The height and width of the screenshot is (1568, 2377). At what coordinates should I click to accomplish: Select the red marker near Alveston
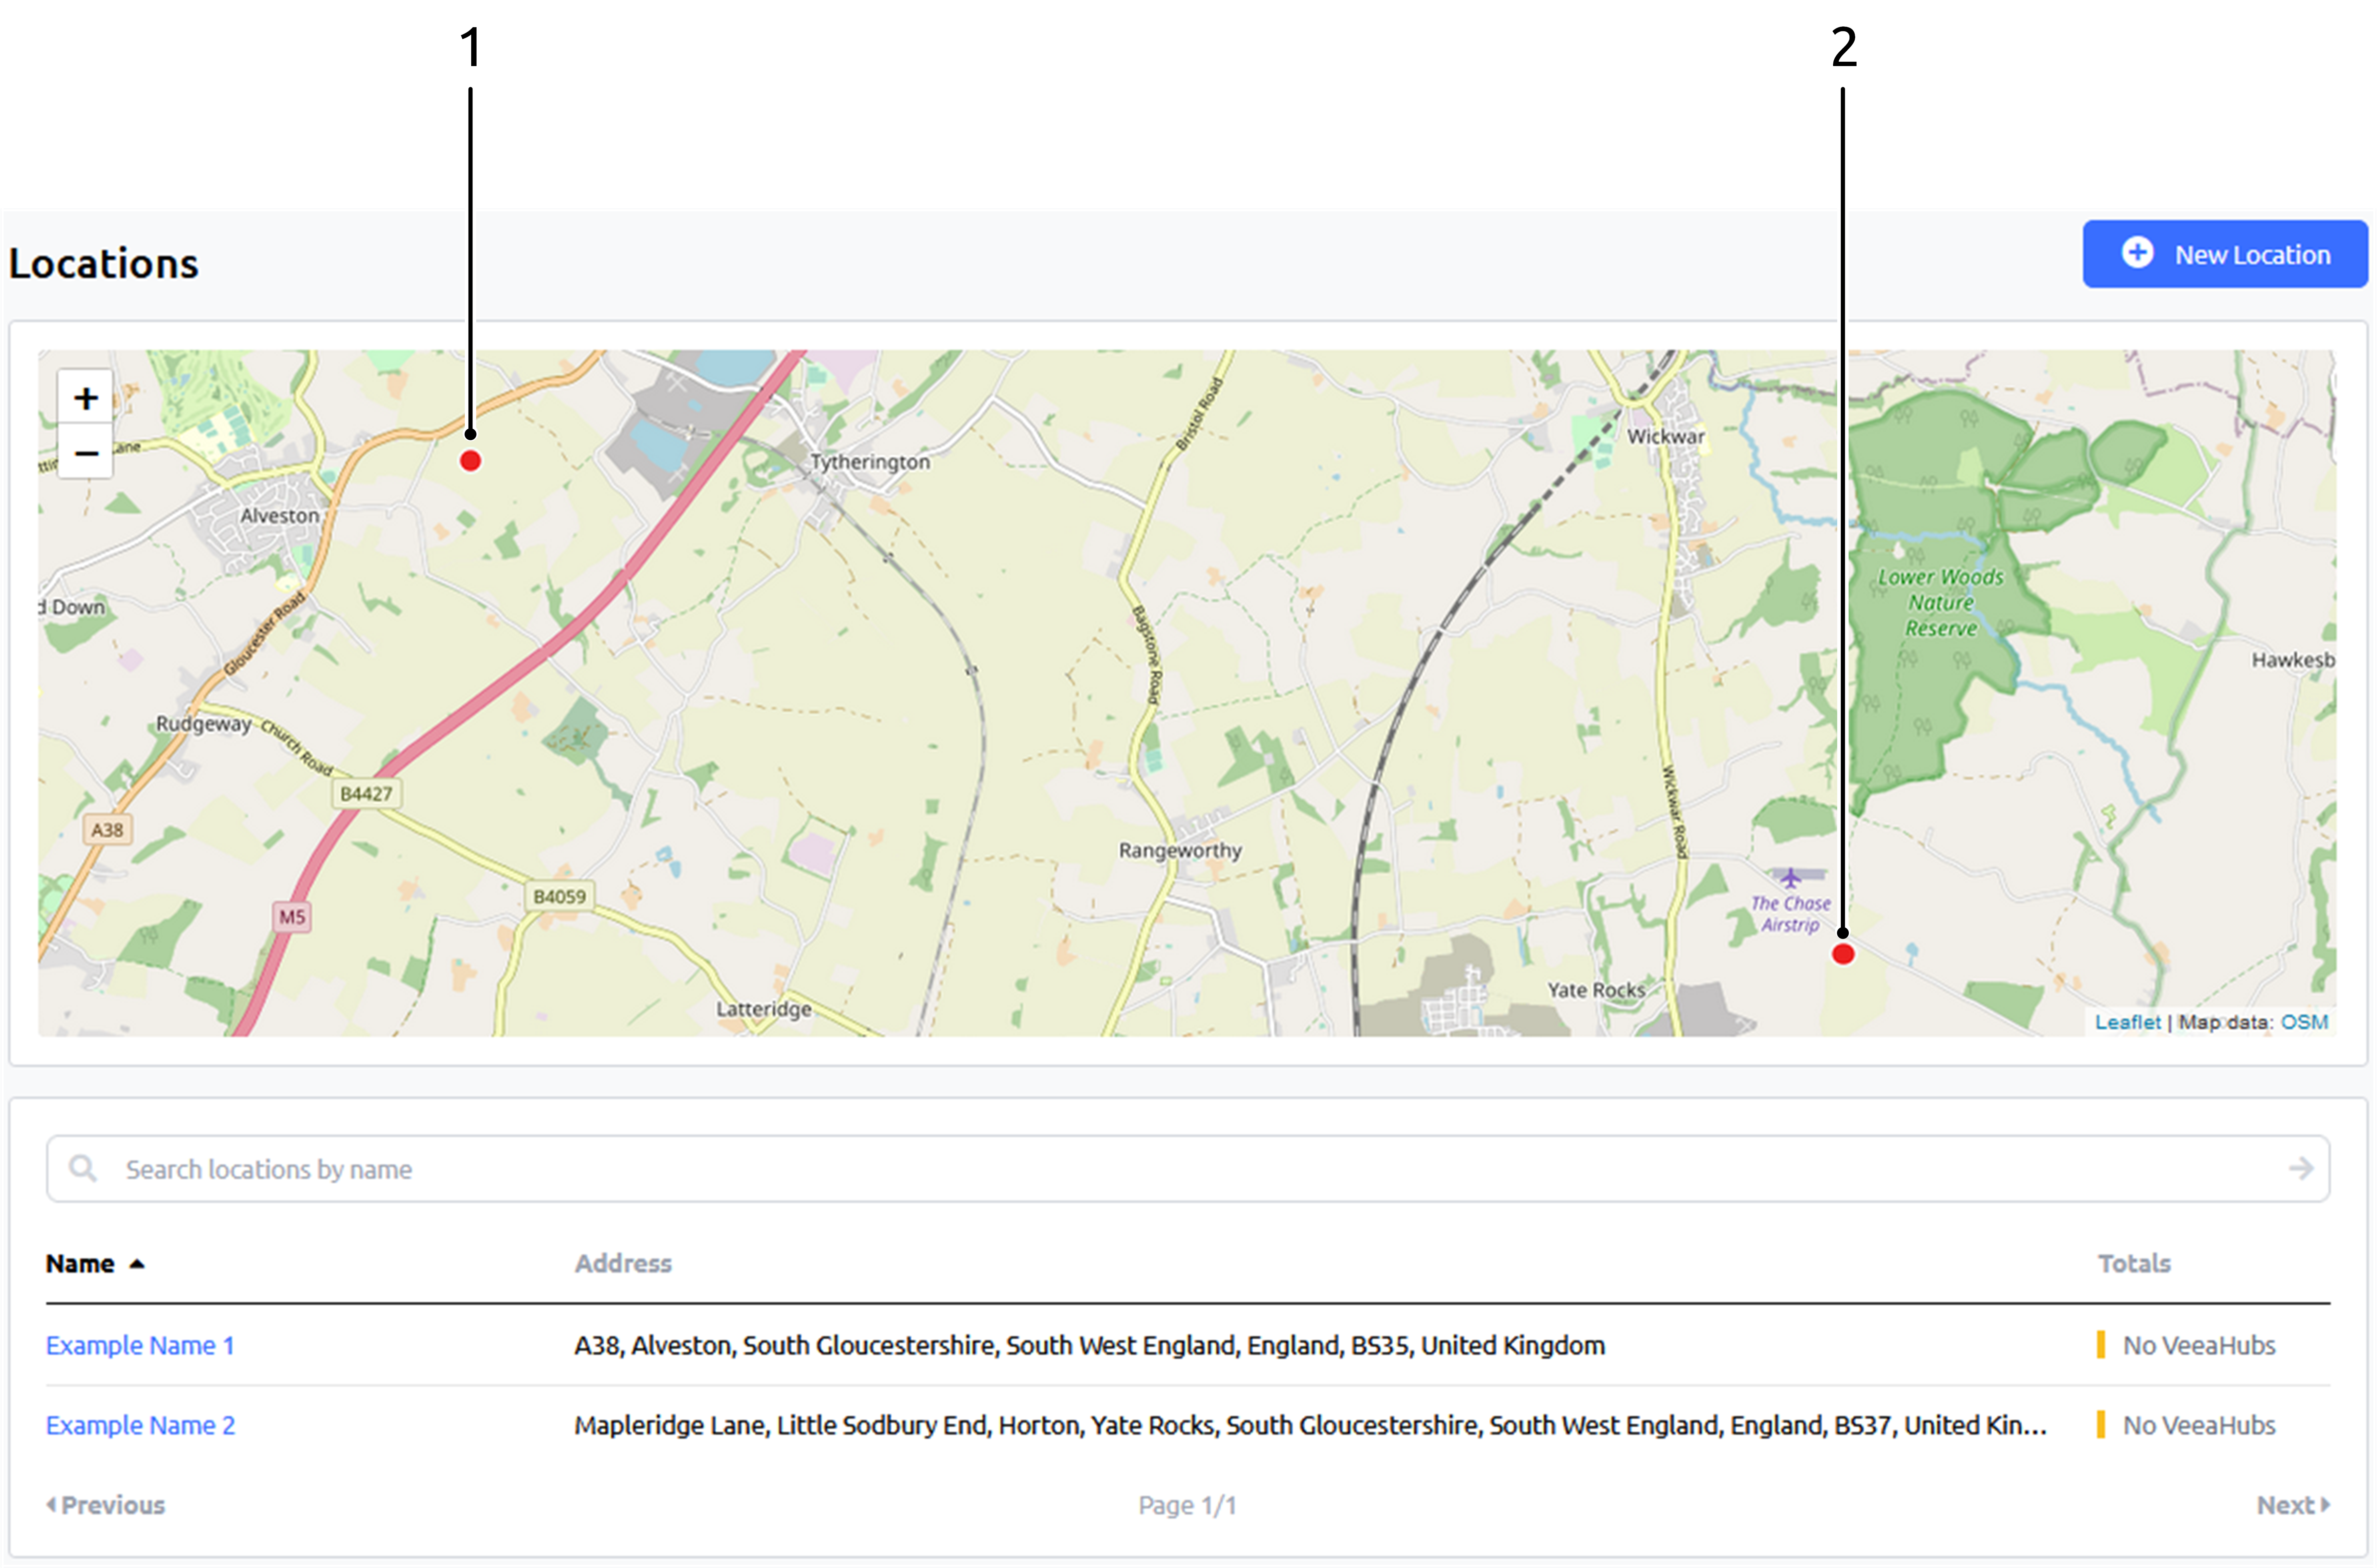pyautogui.click(x=470, y=461)
